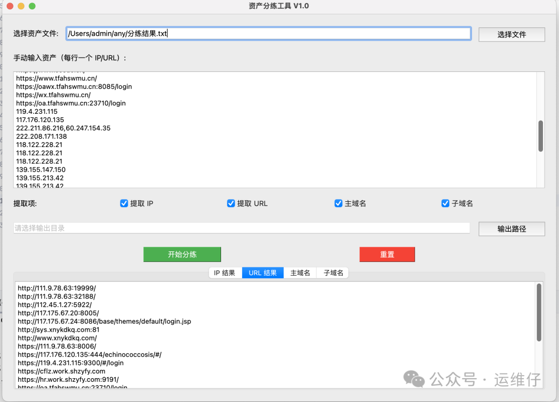Uncheck the 提取 URL checkbox
Image resolution: width=559 pixels, height=402 pixels.
(x=231, y=203)
